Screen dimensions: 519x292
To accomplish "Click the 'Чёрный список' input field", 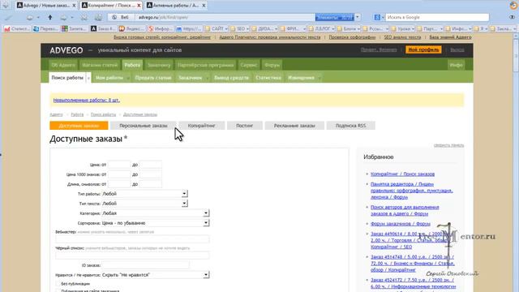I will [x=132, y=255].
